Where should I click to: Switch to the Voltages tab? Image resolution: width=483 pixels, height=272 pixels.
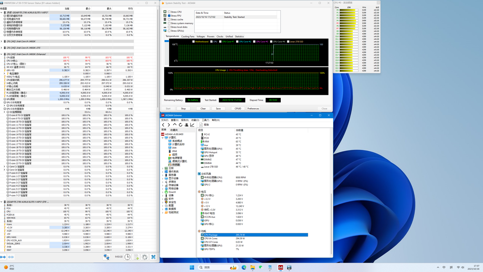[x=201, y=37]
